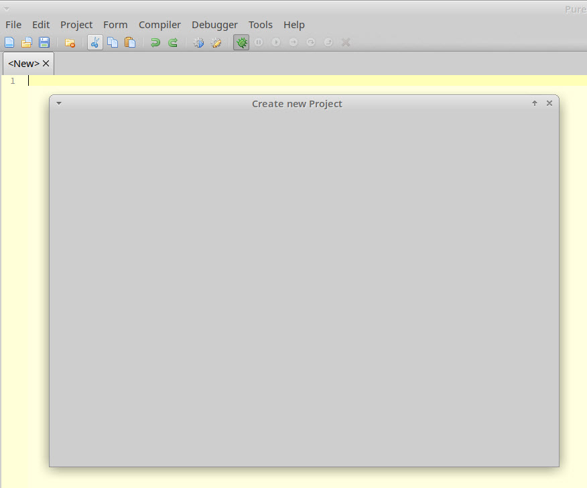Open Create new Project window menu arrow
Image resolution: width=587 pixels, height=488 pixels.
pos(59,103)
